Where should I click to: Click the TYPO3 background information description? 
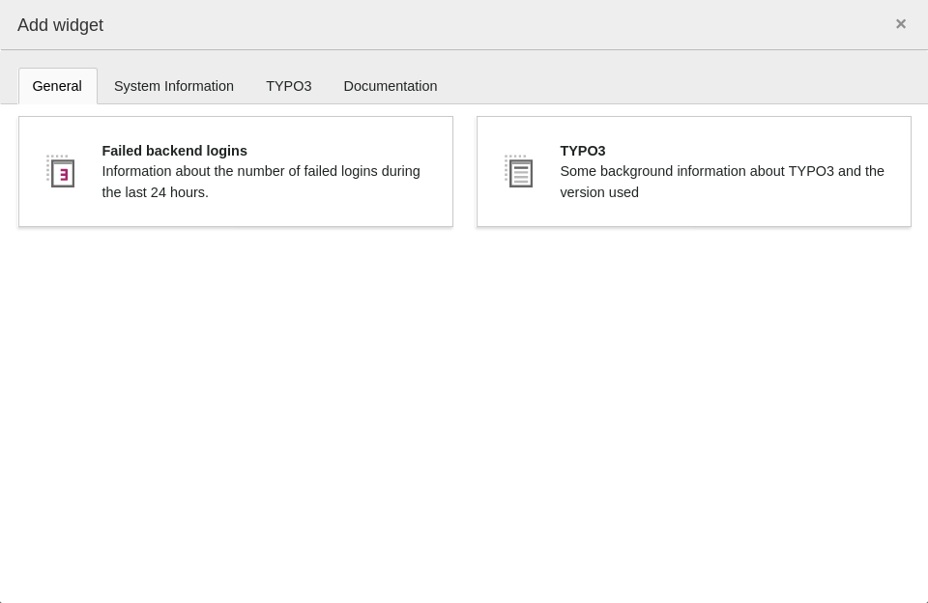point(721,172)
